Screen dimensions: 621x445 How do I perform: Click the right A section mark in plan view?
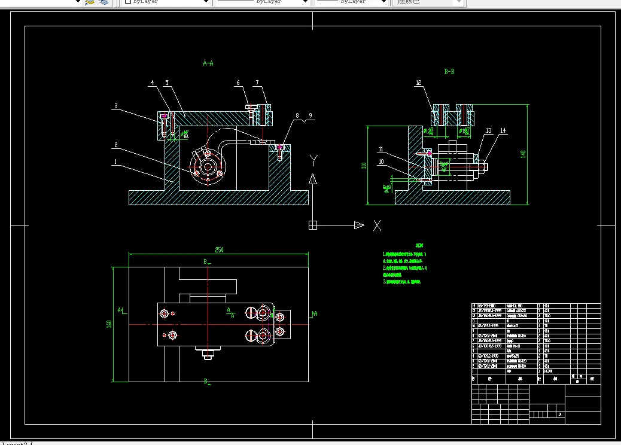point(314,314)
